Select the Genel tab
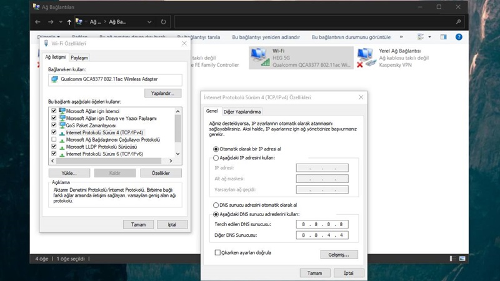This screenshot has width=500, height=281. 212,111
